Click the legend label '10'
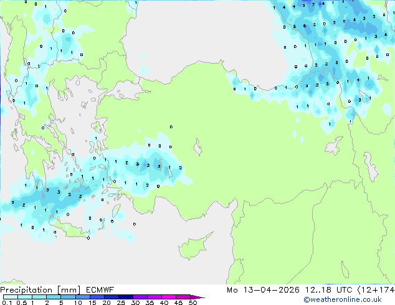This screenshot has width=395, height=305. [x=78, y=303]
